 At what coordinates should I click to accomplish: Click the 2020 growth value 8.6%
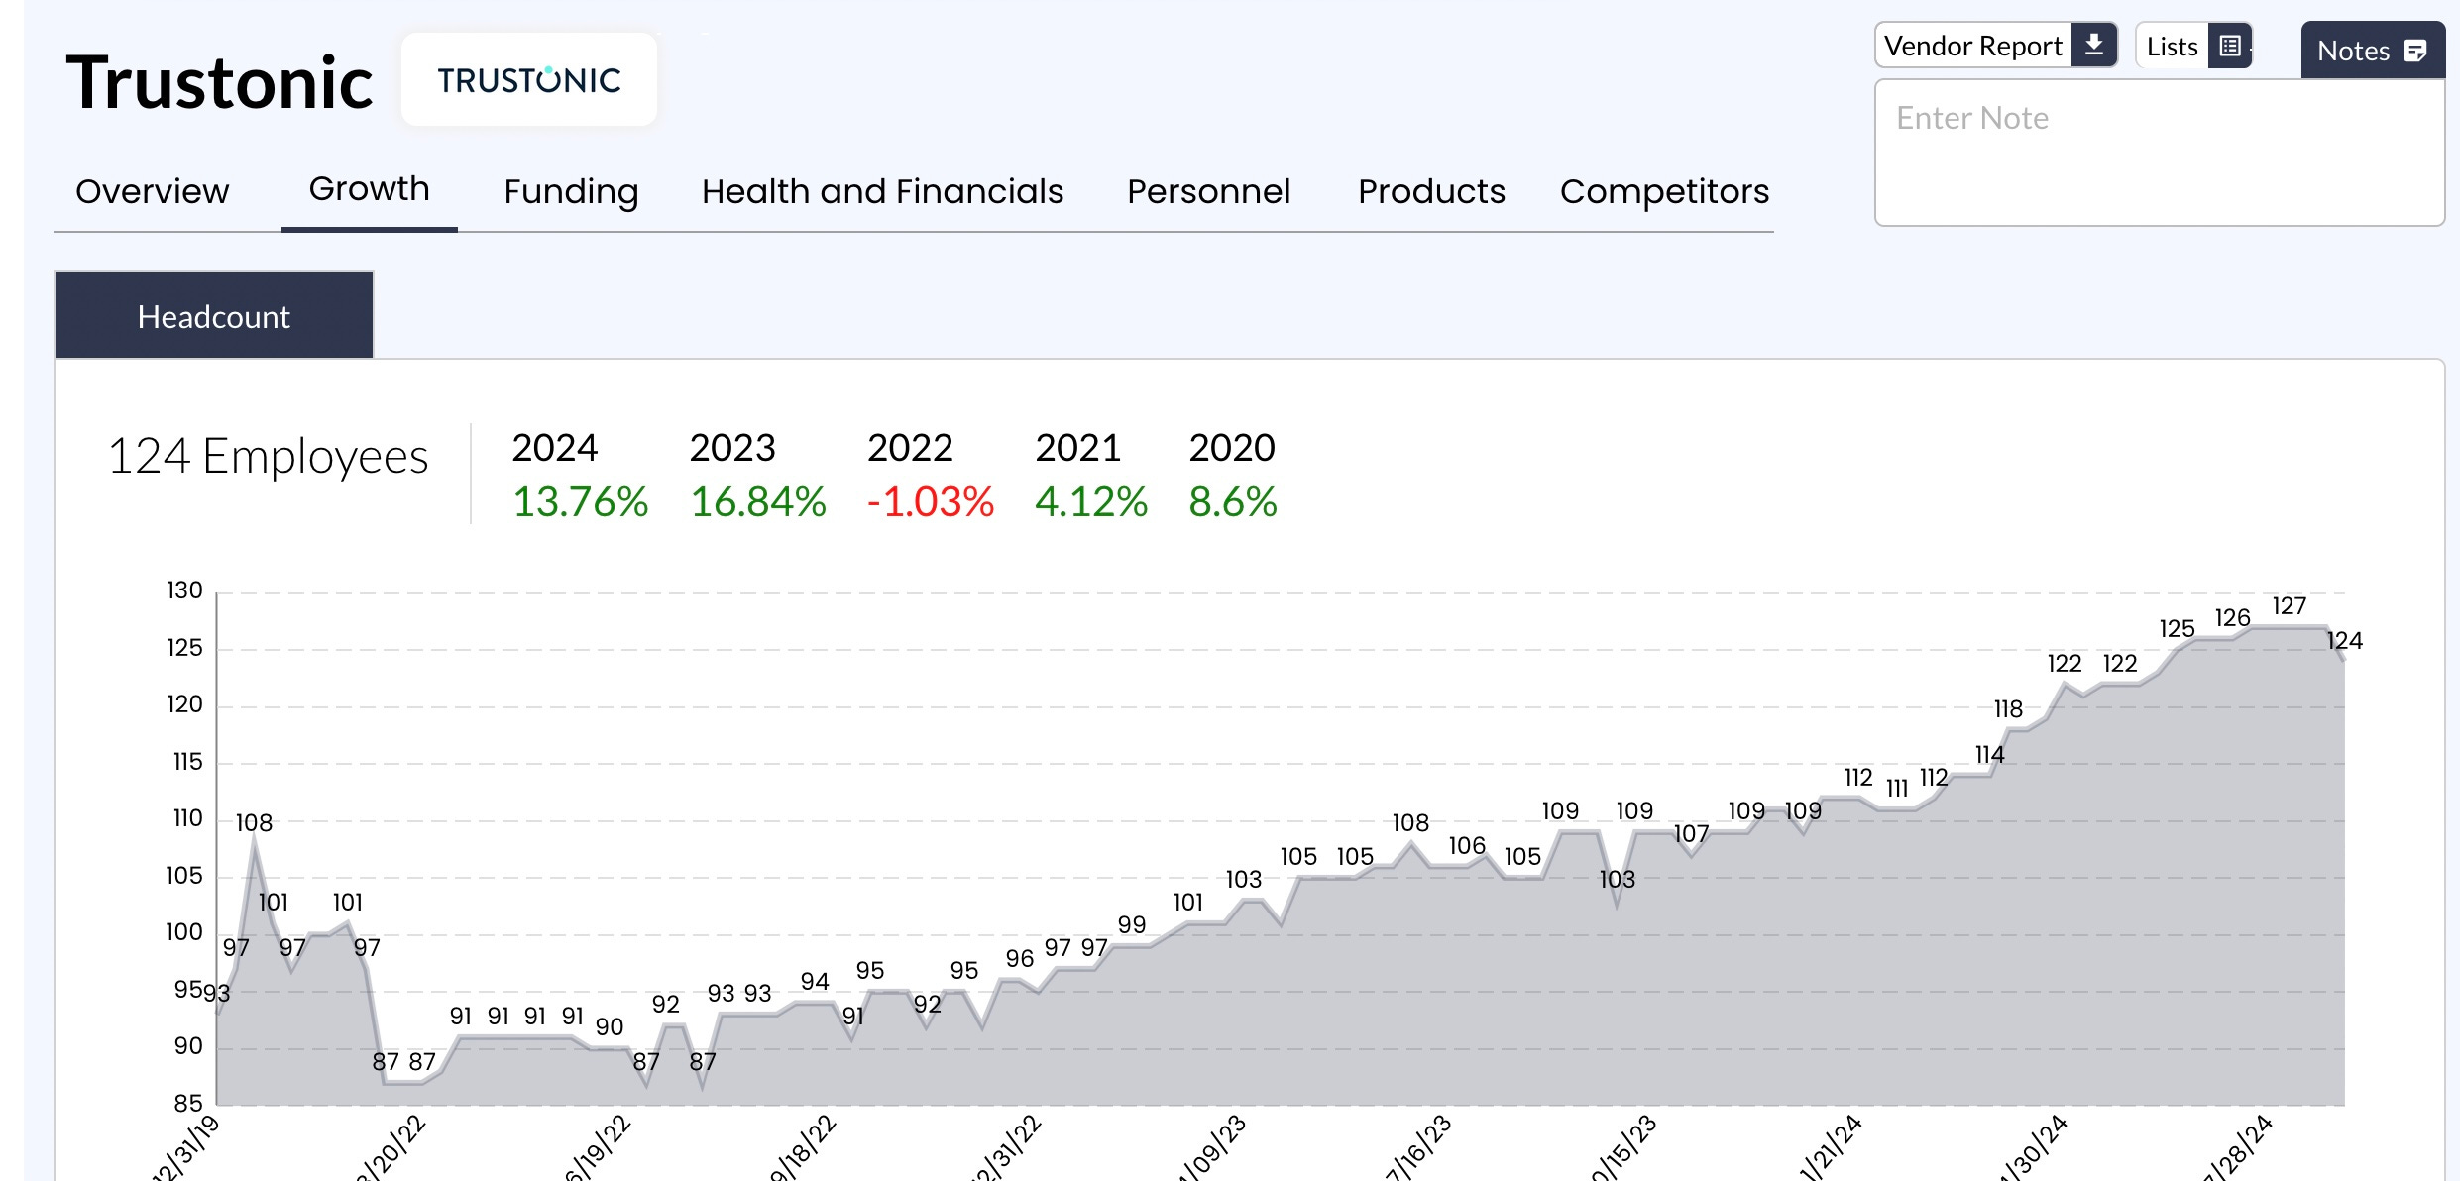pos(1233,501)
